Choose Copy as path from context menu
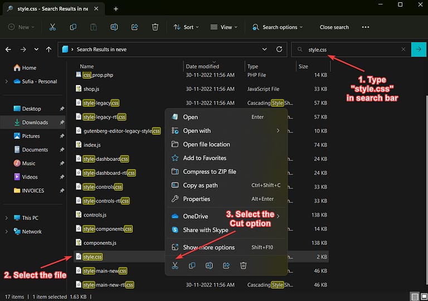 click(x=200, y=185)
